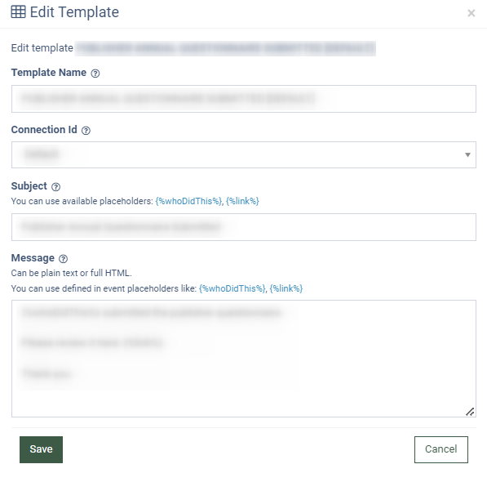This screenshot has height=482, width=487.
Task: Select {%whoDidThis%} placeholder in Message section
Action: coord(232,288)
